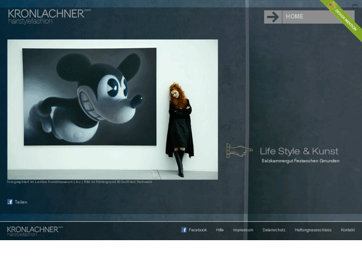Click the Facebook icon beside Teilen

point(10,202)
